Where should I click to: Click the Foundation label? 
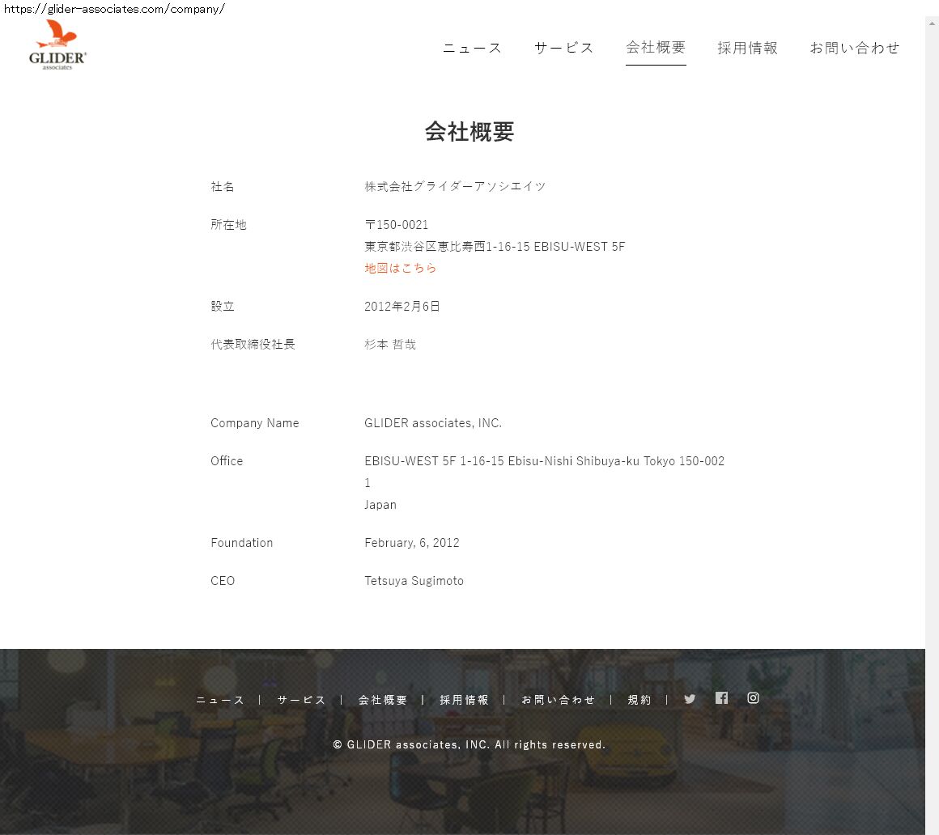241,543
